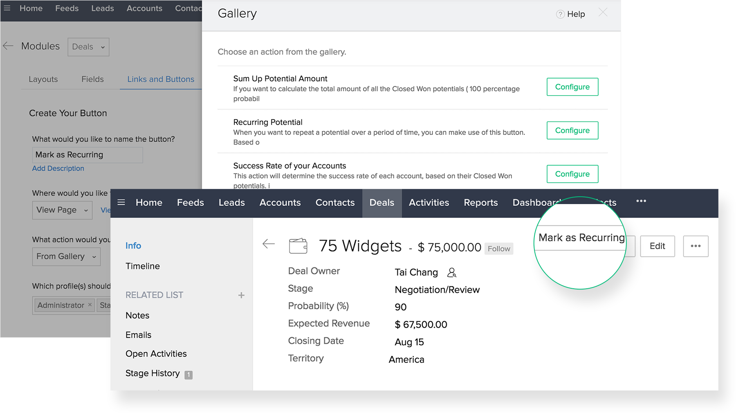The image size is (736, 413).
Task: Click the back arrow beside Modules
Action: click(8, 46)
